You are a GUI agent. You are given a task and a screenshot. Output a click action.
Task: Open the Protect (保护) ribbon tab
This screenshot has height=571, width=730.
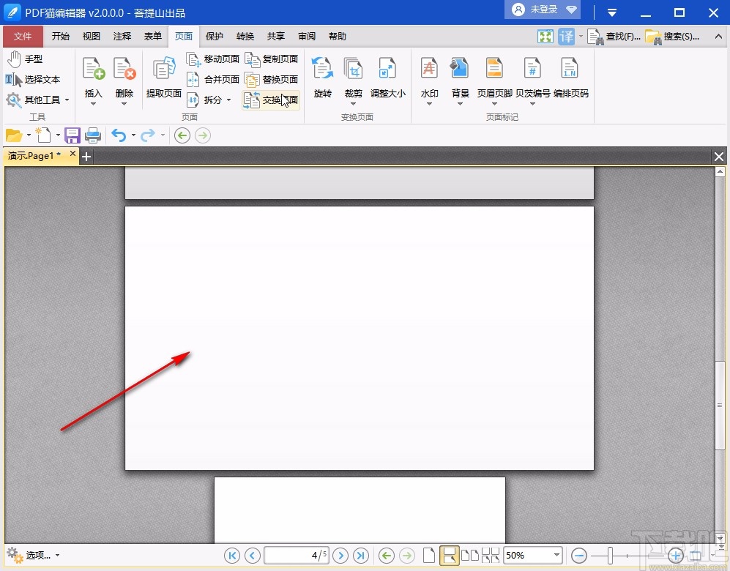pos(215,37)
